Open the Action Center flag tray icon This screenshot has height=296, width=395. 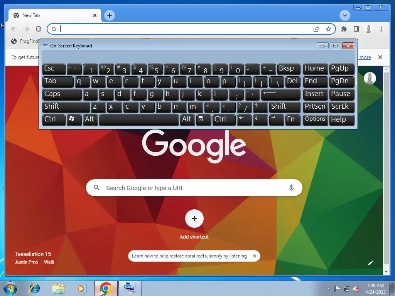337,288
